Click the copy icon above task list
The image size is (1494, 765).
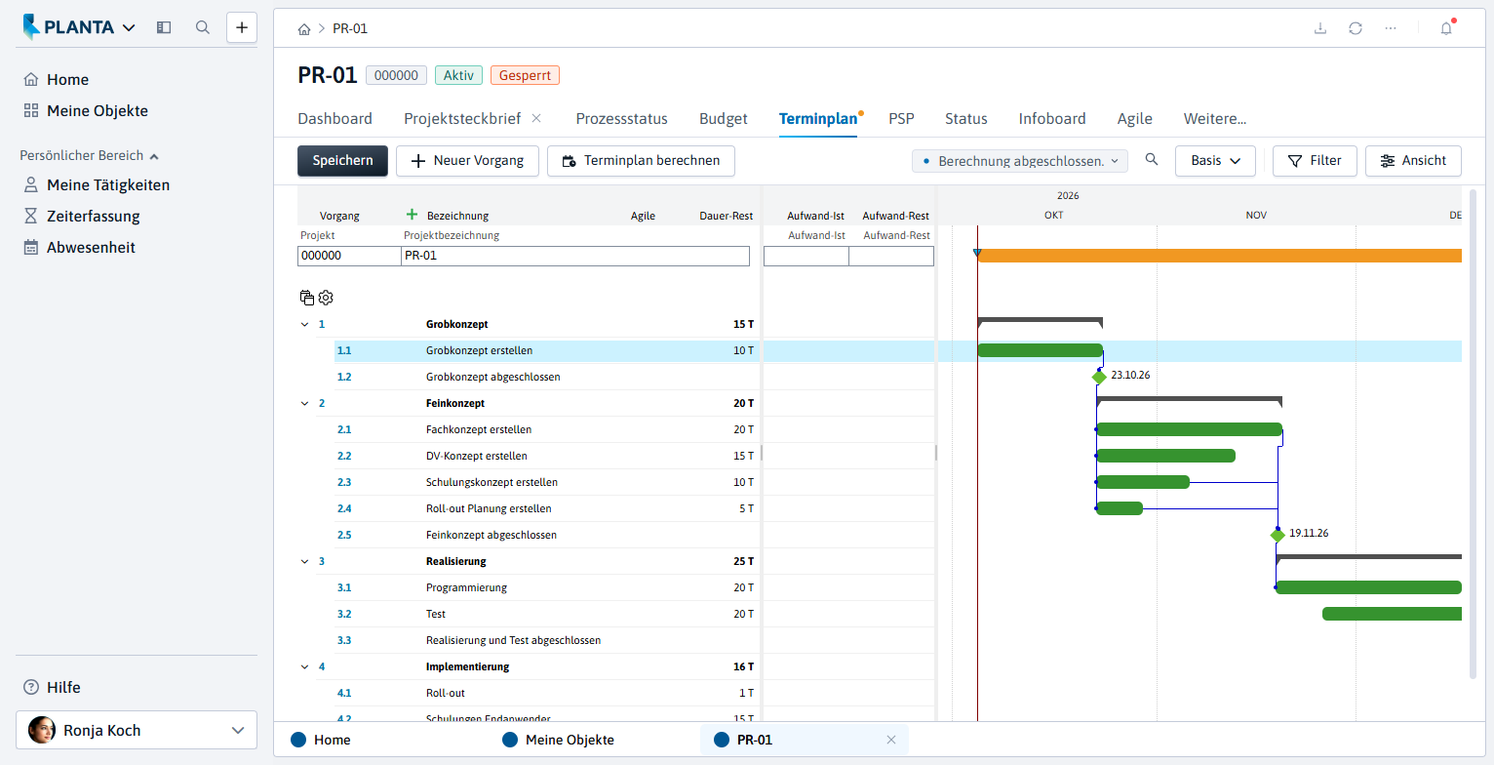click(307, 298)
